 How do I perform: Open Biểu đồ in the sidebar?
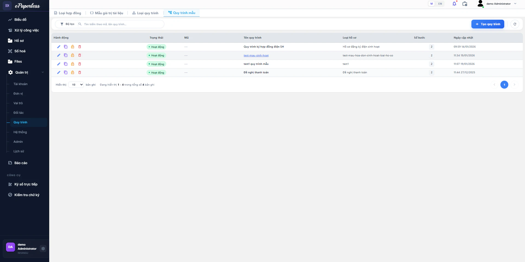pyautogui.click(x=20, y=20)
